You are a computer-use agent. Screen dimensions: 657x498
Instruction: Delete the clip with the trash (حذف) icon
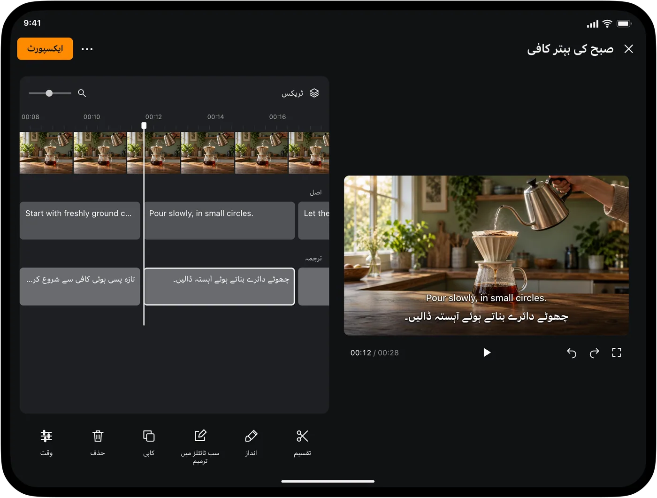point(98,443)
